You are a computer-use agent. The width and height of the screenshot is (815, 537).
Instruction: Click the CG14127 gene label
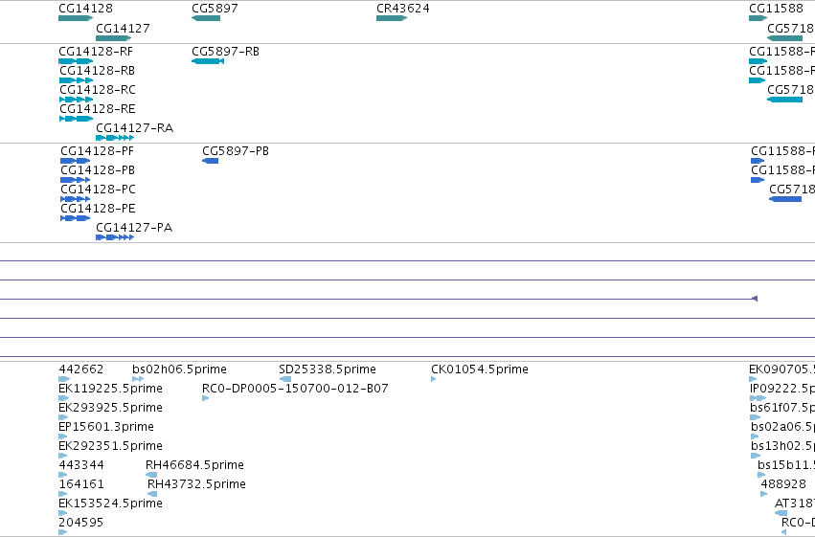[123, 29]
